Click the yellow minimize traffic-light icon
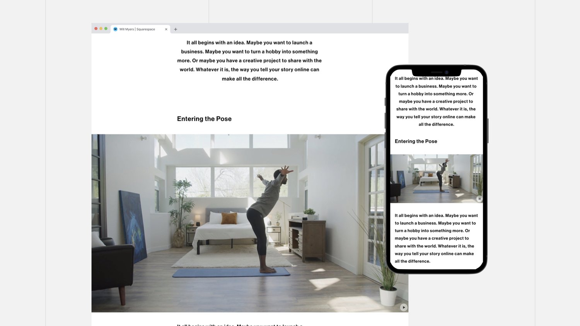This screenshot has width=580, height=326. [101, 28]
